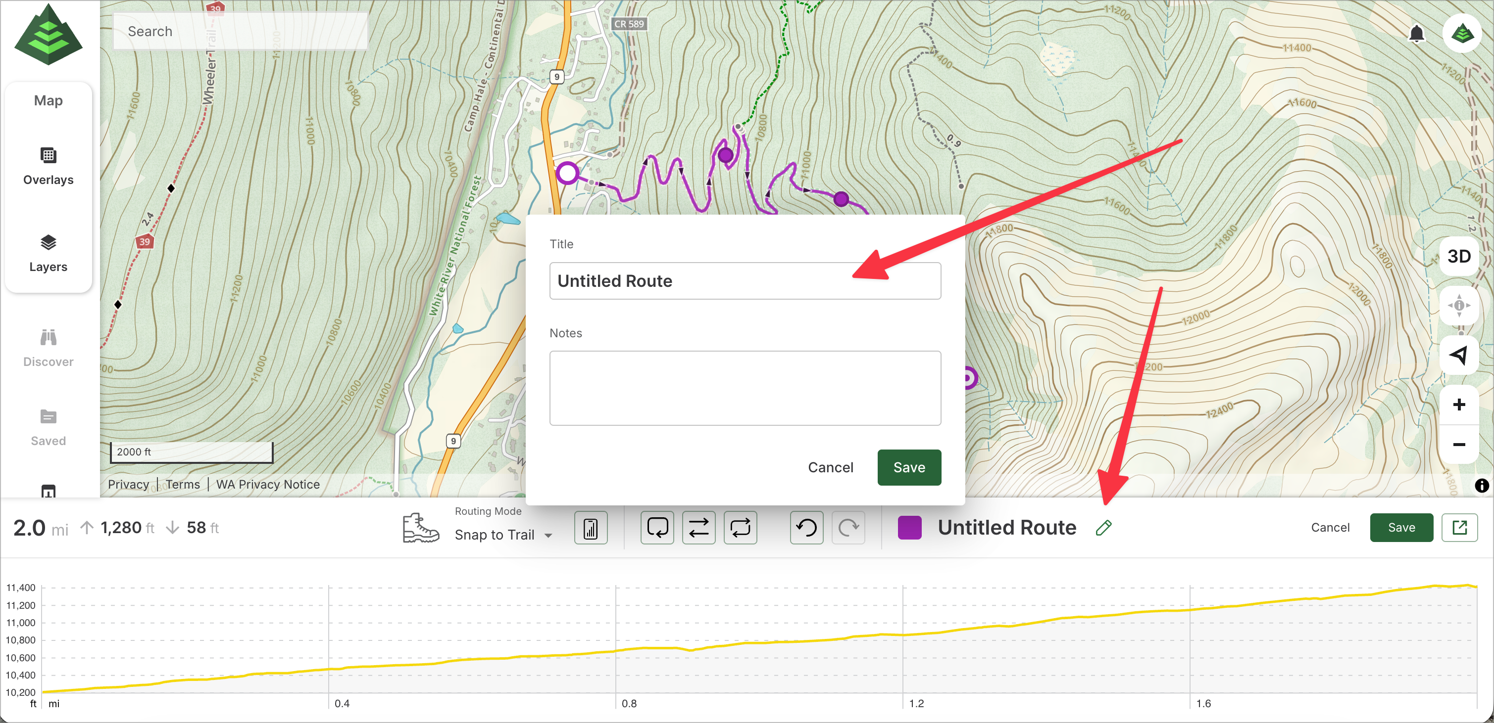This screenshot has height=723, width=1494.
Task: Open the WA Privacy Notice link
Action: (267, 484)
